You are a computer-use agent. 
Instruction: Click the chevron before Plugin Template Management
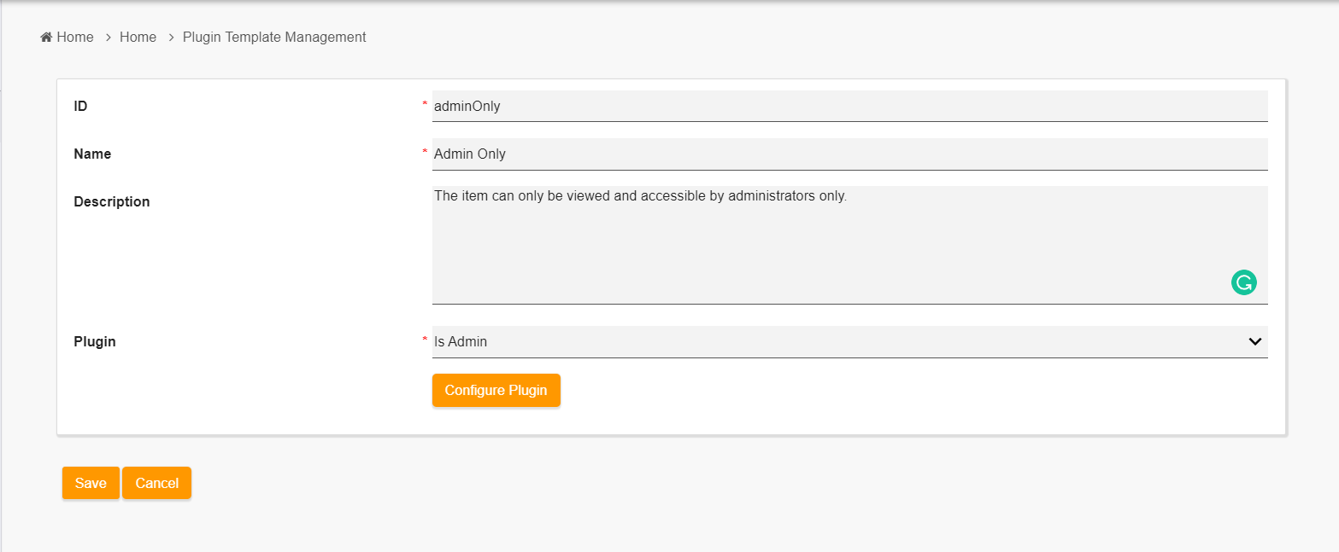[171, 38]
